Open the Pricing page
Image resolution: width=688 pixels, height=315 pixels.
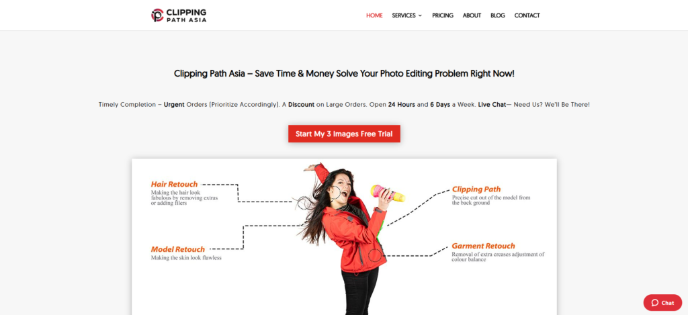tap(443, 15)
